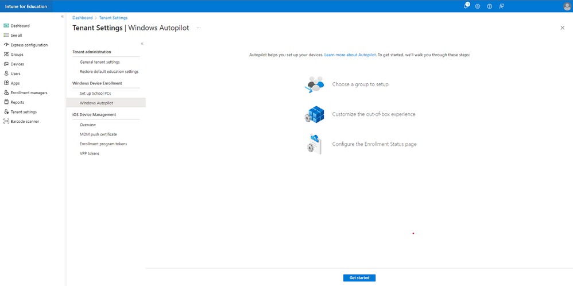
Task: Click the Devices icon in sidebar
Action: 6,64
